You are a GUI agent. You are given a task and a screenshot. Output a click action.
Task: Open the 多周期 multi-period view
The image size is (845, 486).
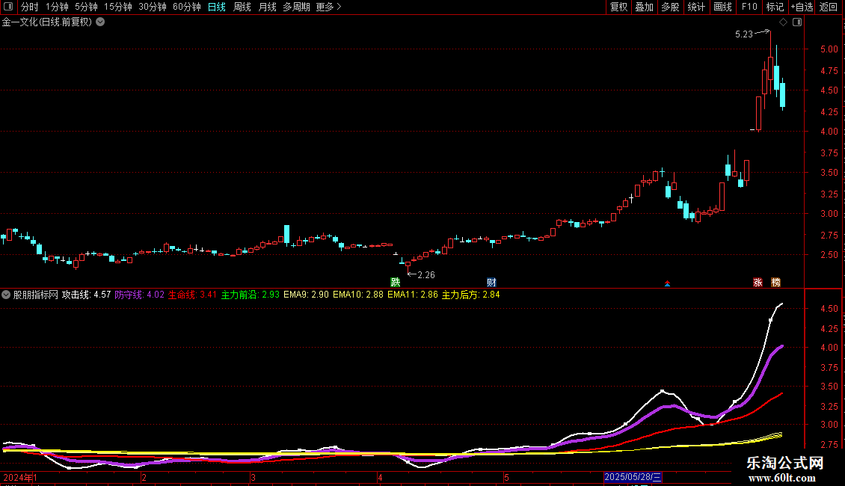pyautogui.click(x=296, y=7)
